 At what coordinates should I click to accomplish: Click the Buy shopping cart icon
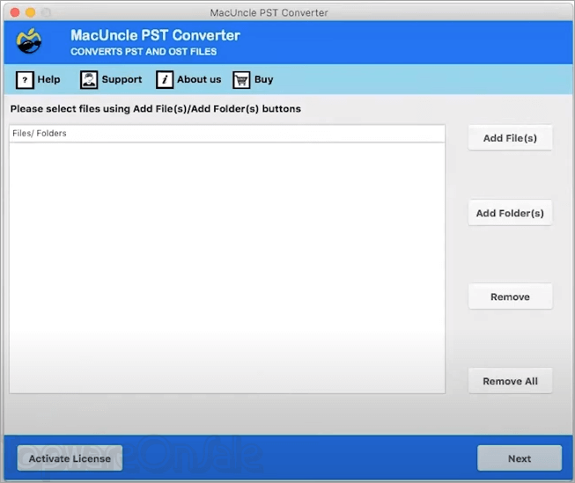[241, 80]
